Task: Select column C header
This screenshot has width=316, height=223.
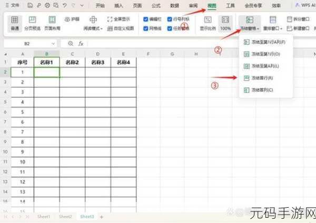Action: point(72,54)
